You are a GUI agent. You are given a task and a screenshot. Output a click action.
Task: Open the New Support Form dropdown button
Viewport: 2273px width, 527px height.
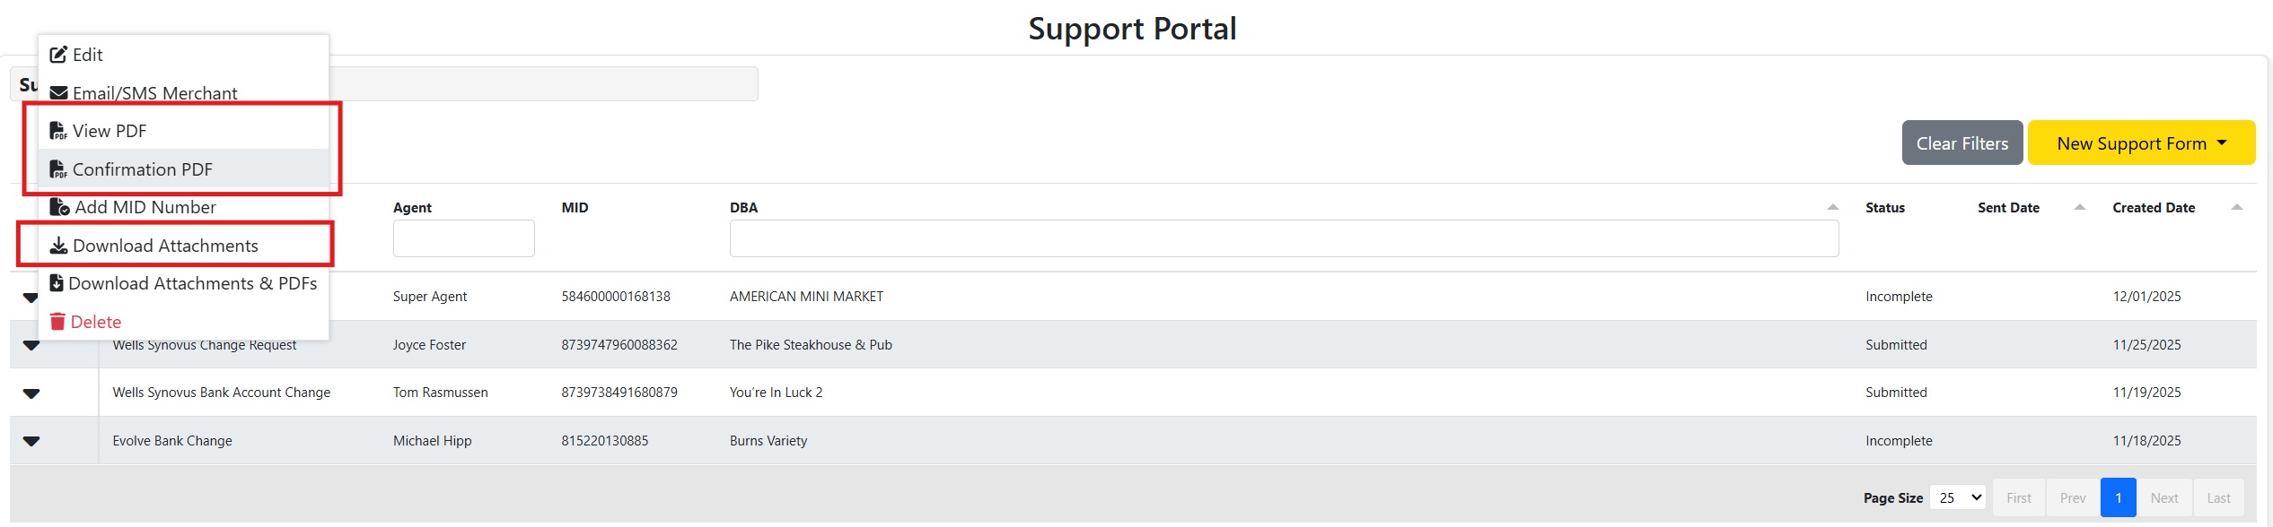tap(2141, 143)
